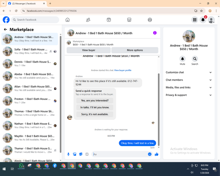The image size is (220, 176).
Task: Click the conversation list scrollbar
Action: (61, 94)
